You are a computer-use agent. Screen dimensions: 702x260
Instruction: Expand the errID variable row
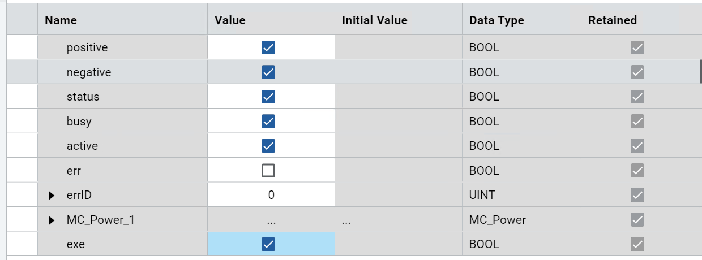click(52, 196)
